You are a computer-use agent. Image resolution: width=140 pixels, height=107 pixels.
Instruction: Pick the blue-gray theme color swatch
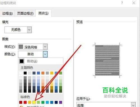34,73
